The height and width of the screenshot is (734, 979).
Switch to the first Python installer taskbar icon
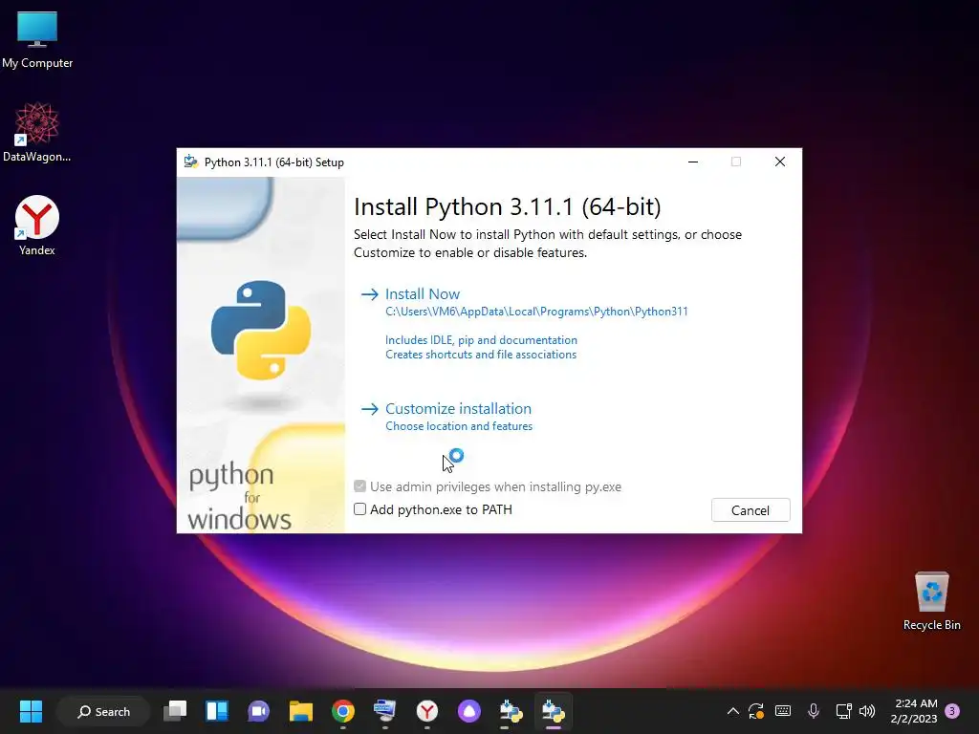[511, 711]
